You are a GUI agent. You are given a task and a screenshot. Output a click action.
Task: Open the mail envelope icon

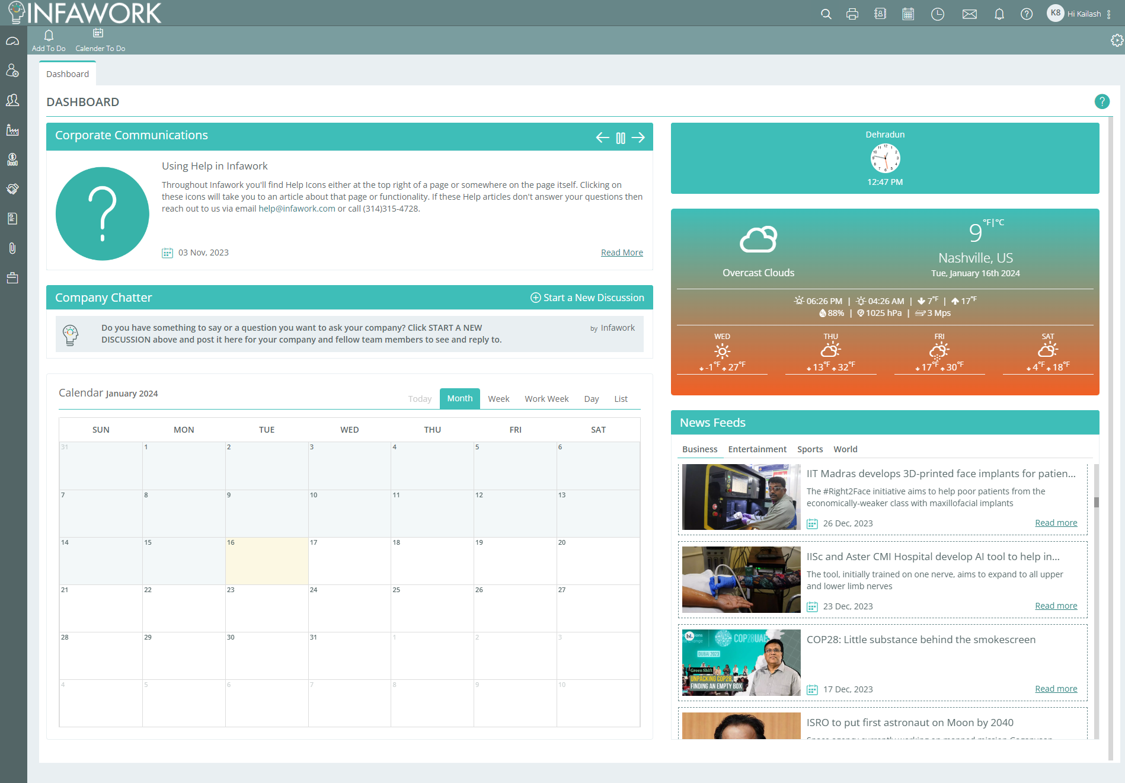point(970,14)
